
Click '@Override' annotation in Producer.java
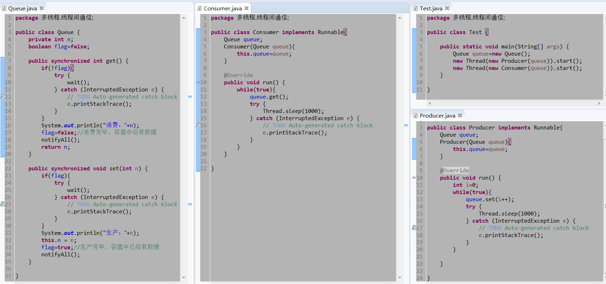coord(454,170)
